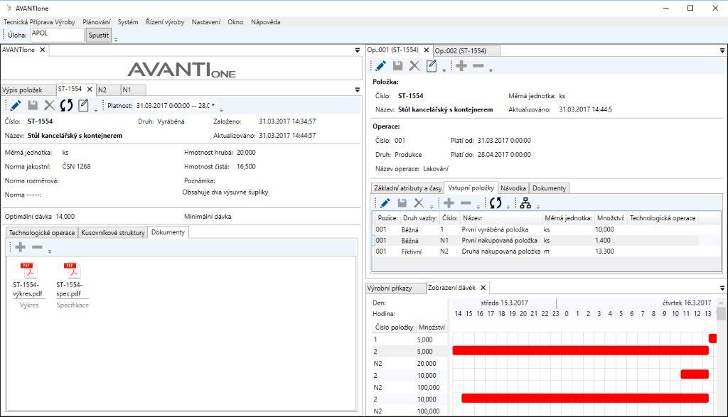Open the Řízení výroby menu

coord(165,22)
